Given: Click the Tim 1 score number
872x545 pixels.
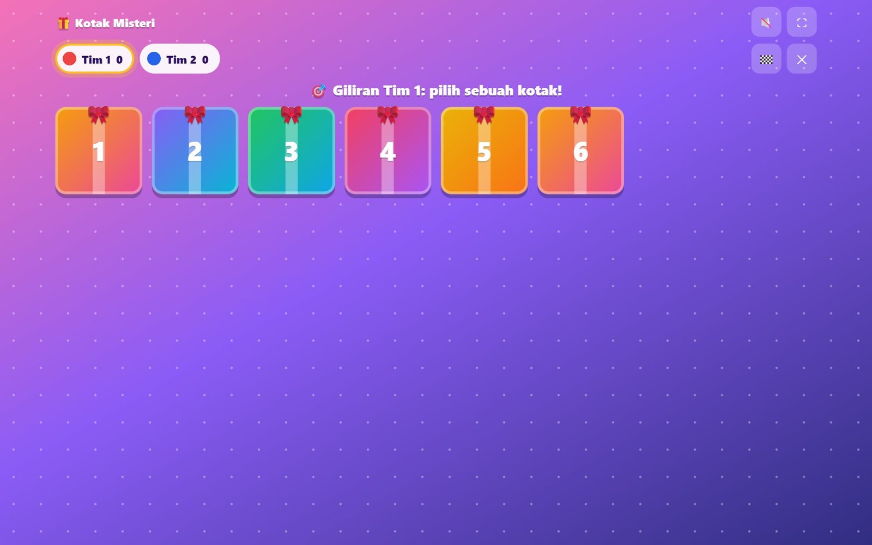Looking at the screenshot, I should click(x=119, y=60).
